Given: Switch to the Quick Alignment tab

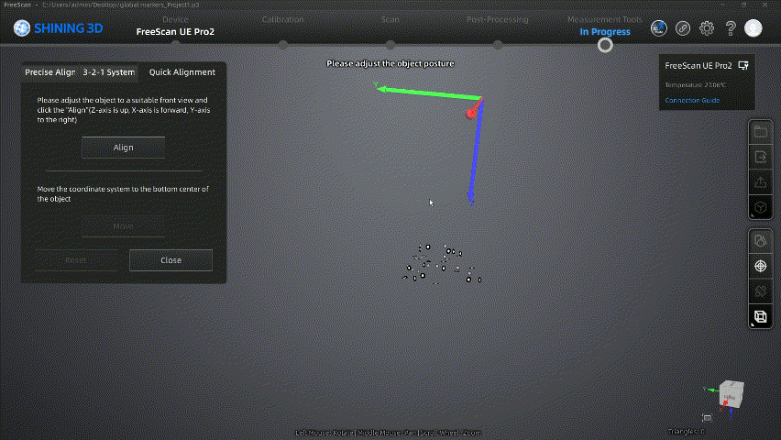Looking at the screenshot, I should coord(182,72).
